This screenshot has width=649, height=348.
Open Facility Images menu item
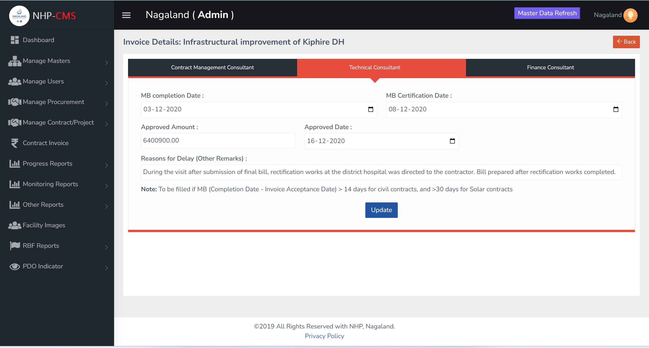[x=44, y=225]
